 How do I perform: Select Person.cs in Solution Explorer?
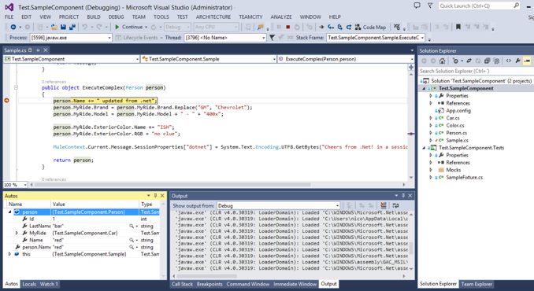tap(456, 133)
